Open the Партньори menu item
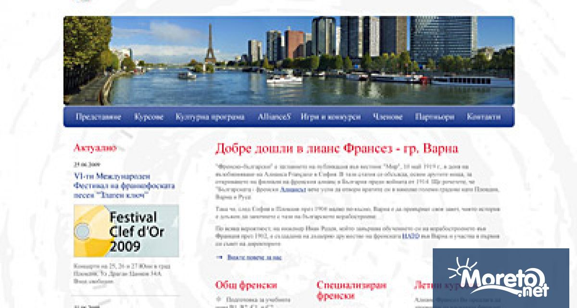 [x=435, y=117]
